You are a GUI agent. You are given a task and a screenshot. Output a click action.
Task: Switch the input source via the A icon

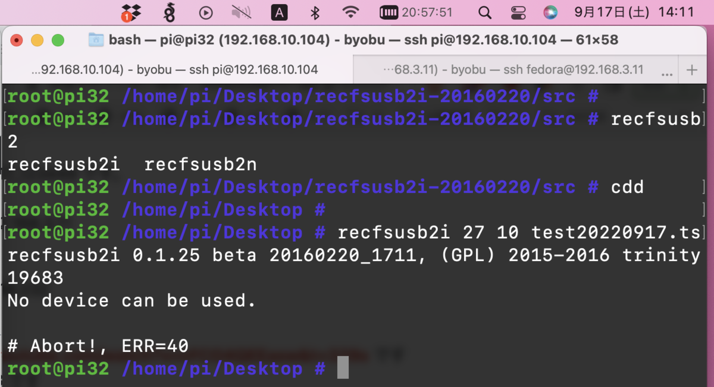click(279, 11)
